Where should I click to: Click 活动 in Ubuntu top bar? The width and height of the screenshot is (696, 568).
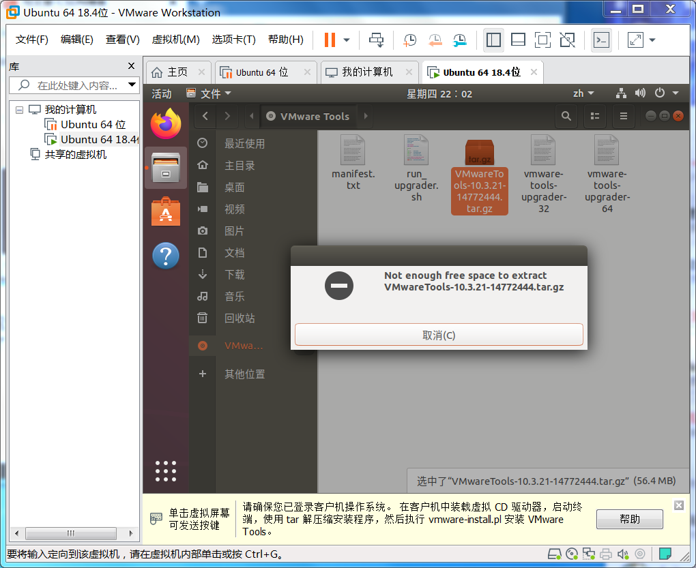[x=162, y=93]
